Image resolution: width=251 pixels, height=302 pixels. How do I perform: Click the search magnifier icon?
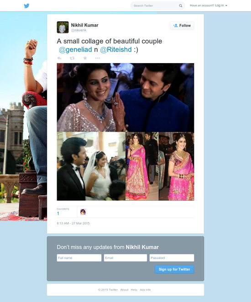(x=180, y=5)
